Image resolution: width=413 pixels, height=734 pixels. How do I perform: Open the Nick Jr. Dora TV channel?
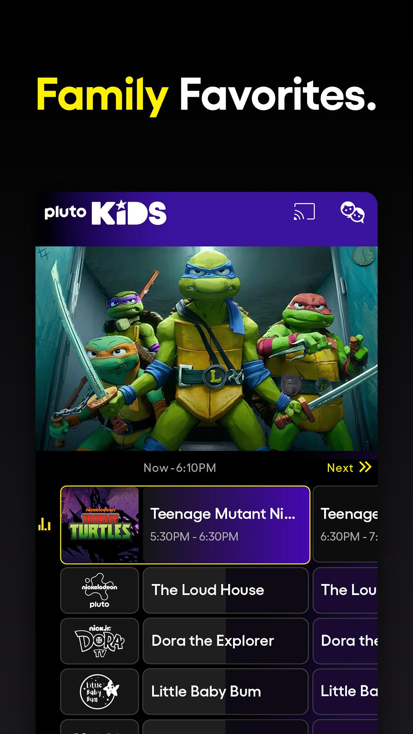point(99,641)
